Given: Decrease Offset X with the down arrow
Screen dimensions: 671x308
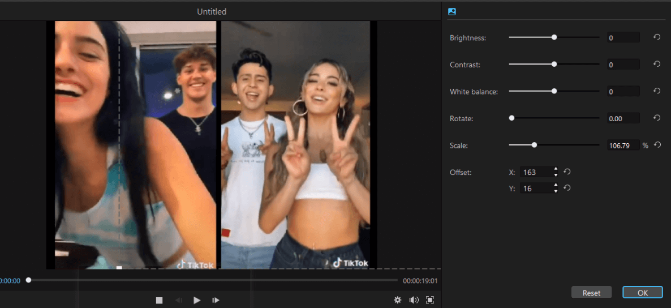Looking at the screenshot, I should (556, 175).
